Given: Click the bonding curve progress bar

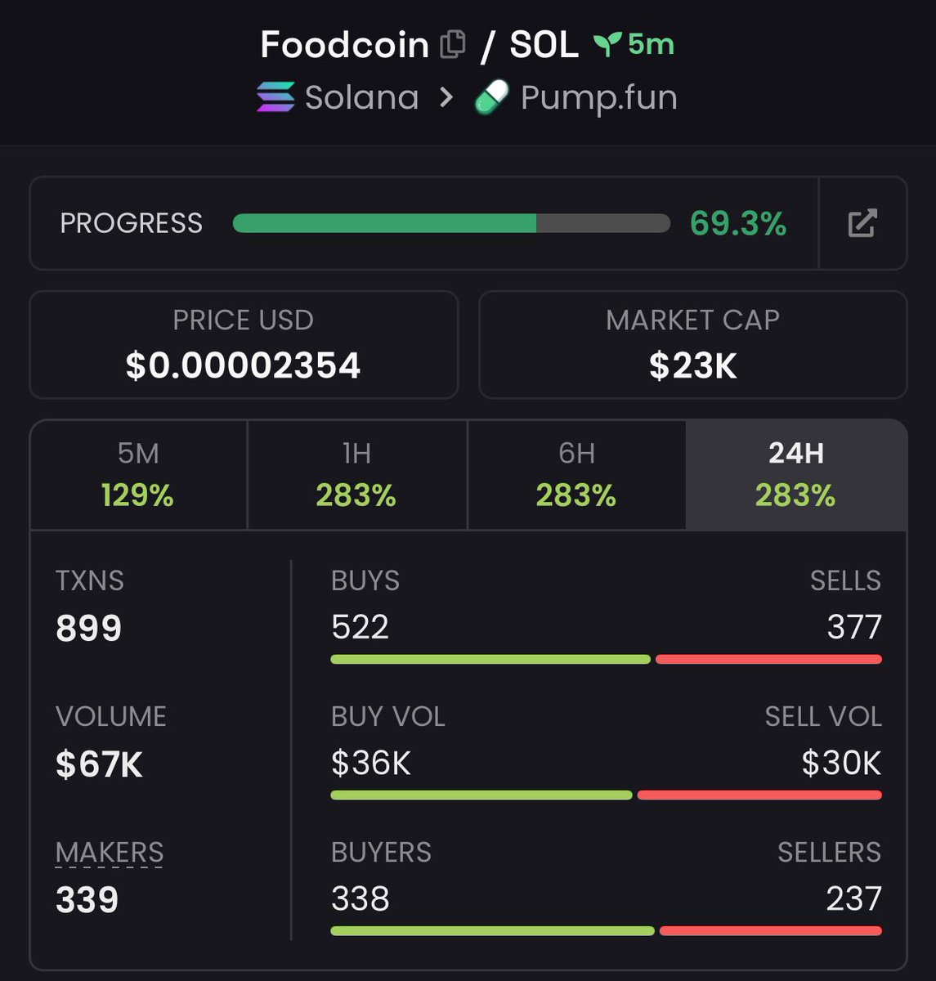Looking at the screenshot, I should pyautogui.click(x=450, y=223).
